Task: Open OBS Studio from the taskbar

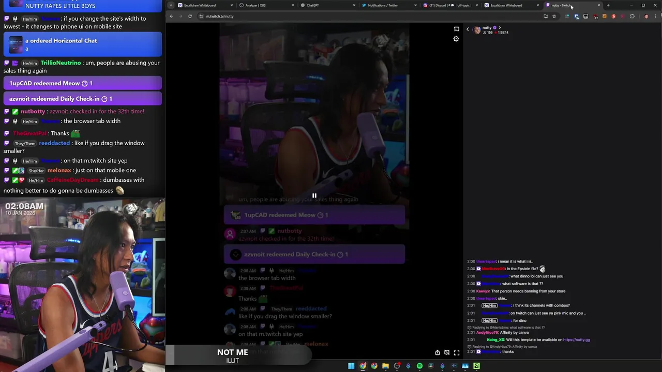Action: (x=397, y=366)
